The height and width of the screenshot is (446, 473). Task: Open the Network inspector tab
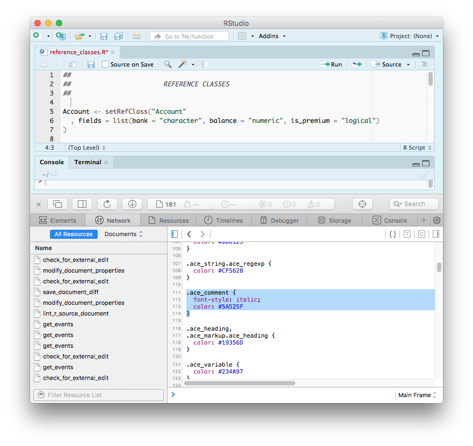pos(113,221)
